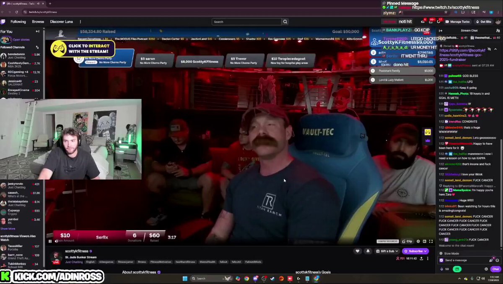Open video player settings gear
The image size is (503, 284).
click(x=418, y=241)
